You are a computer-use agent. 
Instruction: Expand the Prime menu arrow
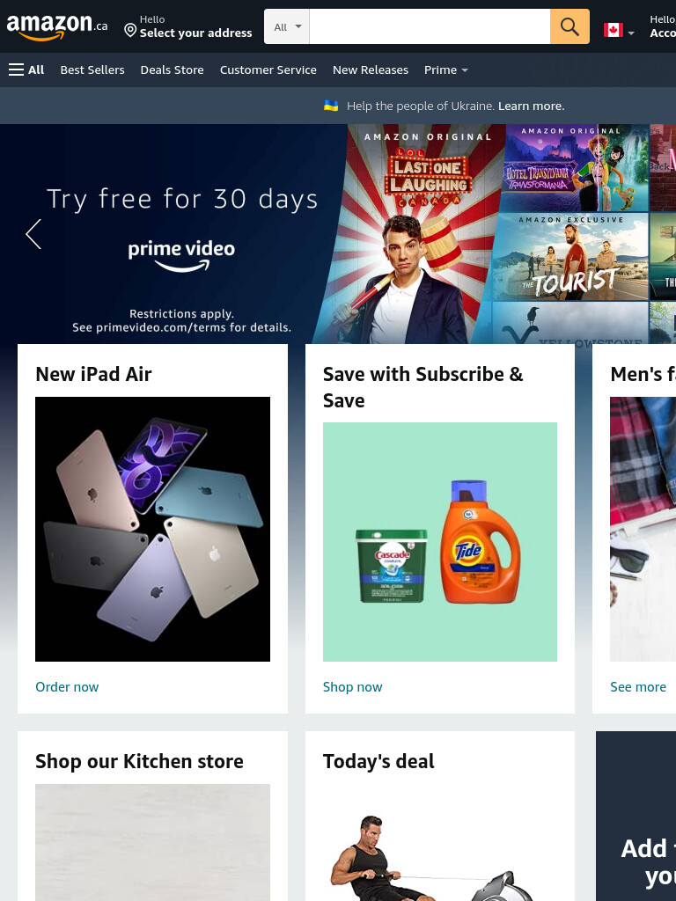point(465,70)
